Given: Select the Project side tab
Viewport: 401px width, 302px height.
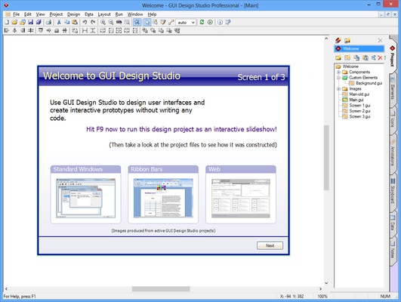Looking at the screenshot, I should tap(393, 56).
